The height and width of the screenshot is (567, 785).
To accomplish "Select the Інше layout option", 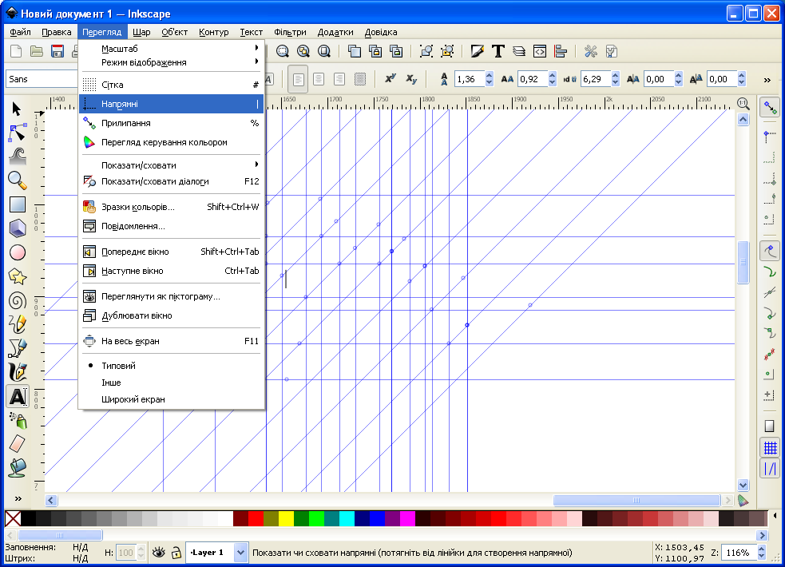I will [x=171, y=383].
